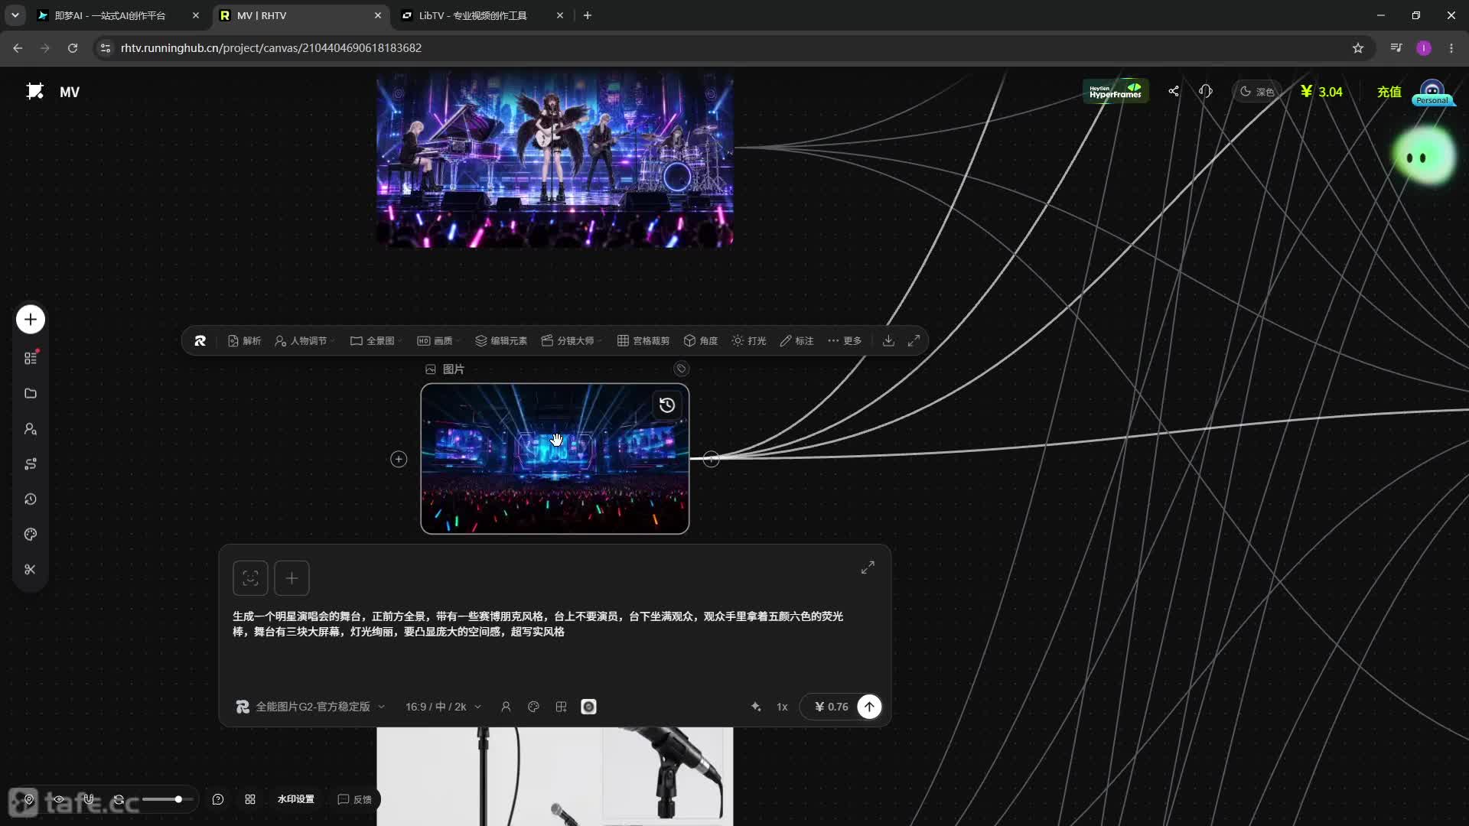The image size is (1469, 826).
Task: Expand the 全景图 panorama dropdown
Action: (x=376, y=341)
